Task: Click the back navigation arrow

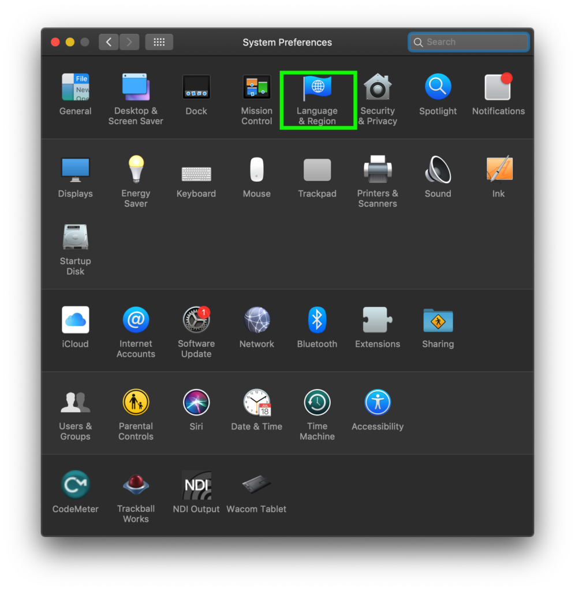Action: tap(109, 42)
